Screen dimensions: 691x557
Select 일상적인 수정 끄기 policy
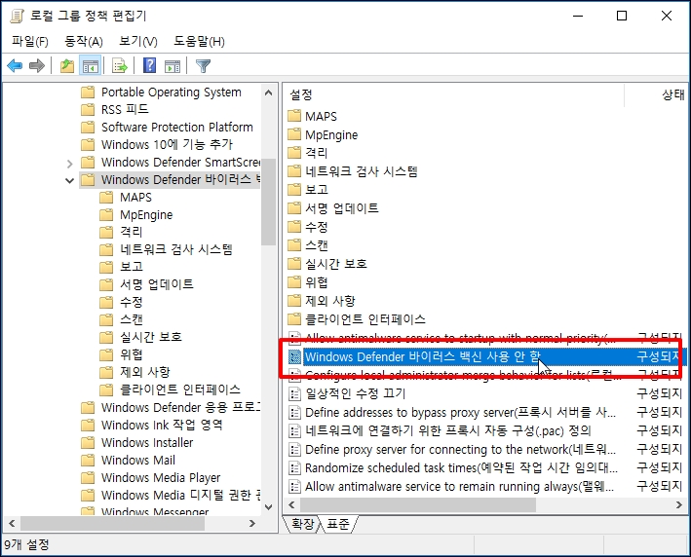coord(355,393)
